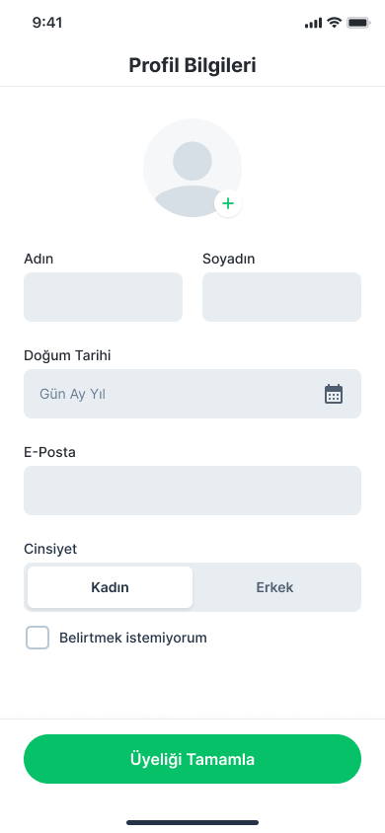Check the Belirtmek istemiyorum checkbox
Image resolution: width=385 pixels, height=833 pixels.
coord(38,638)
